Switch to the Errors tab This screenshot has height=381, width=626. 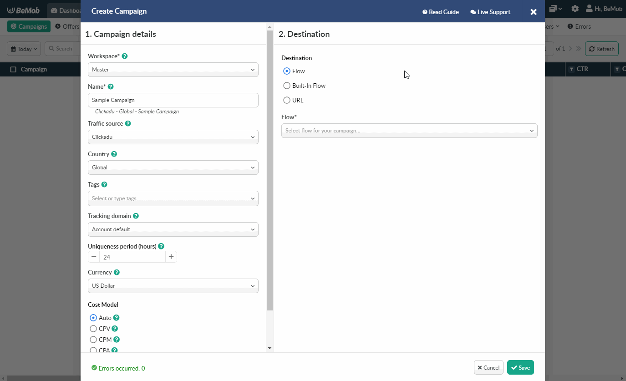tap(579, 26)
